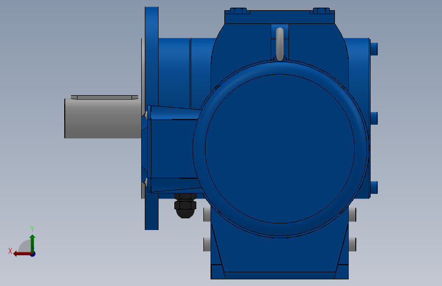Select the top-right hex bolt on gearbox cover

click(321, 11)
